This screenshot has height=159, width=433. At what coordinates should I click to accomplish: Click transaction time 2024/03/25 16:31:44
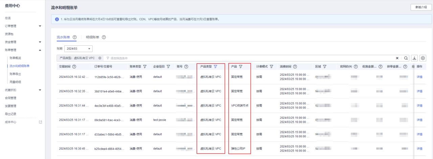tap(74, 106)
